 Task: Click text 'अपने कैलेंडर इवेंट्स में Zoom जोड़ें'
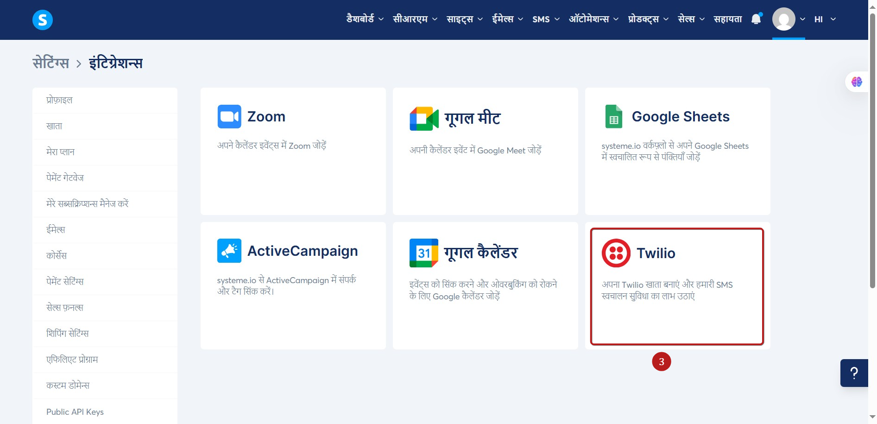[272, 146]
